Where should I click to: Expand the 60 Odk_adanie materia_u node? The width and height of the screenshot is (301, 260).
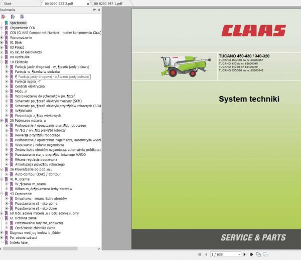tap(2, 213)
